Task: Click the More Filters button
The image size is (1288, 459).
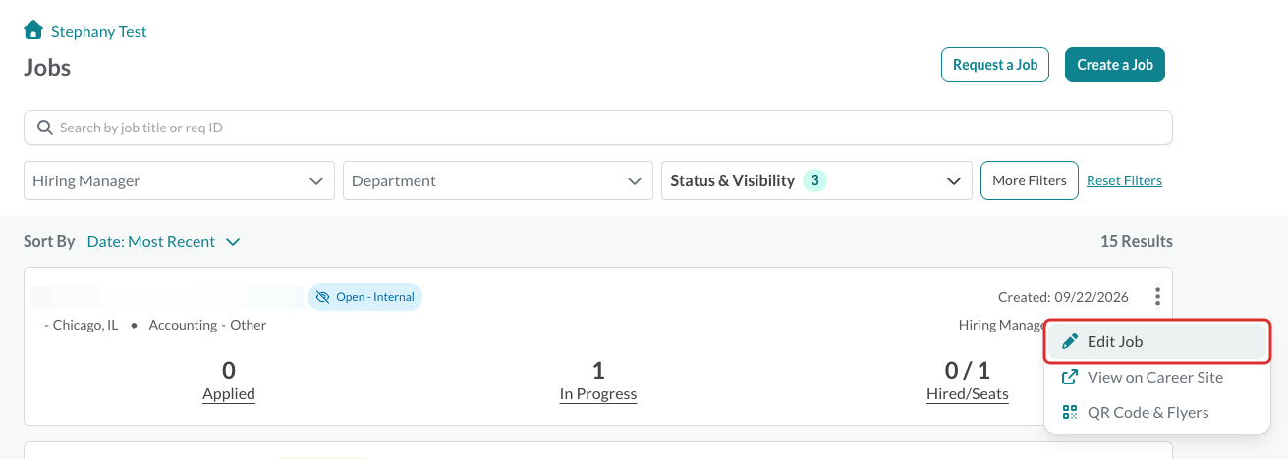Action: (1030, 180)
